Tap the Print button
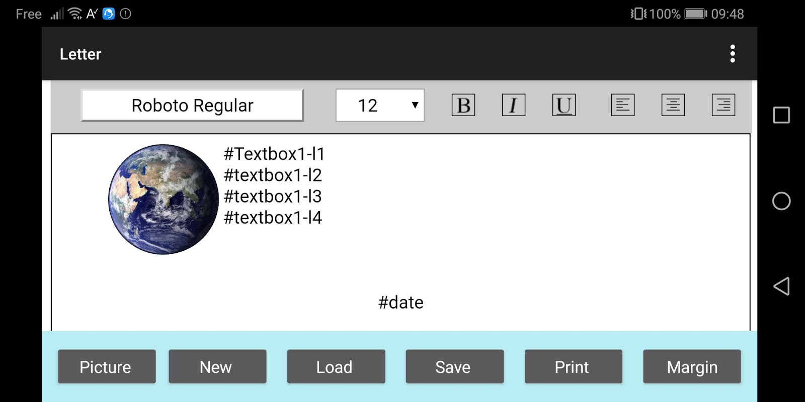Screen dimensions: 805x402 click(574, 367)
